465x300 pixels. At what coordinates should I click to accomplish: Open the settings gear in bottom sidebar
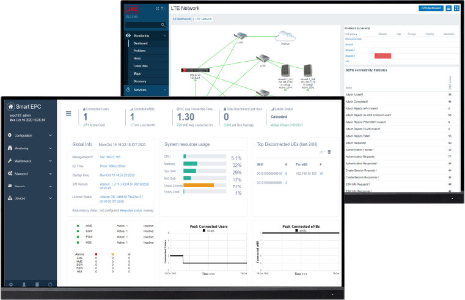tap(11, 285)
